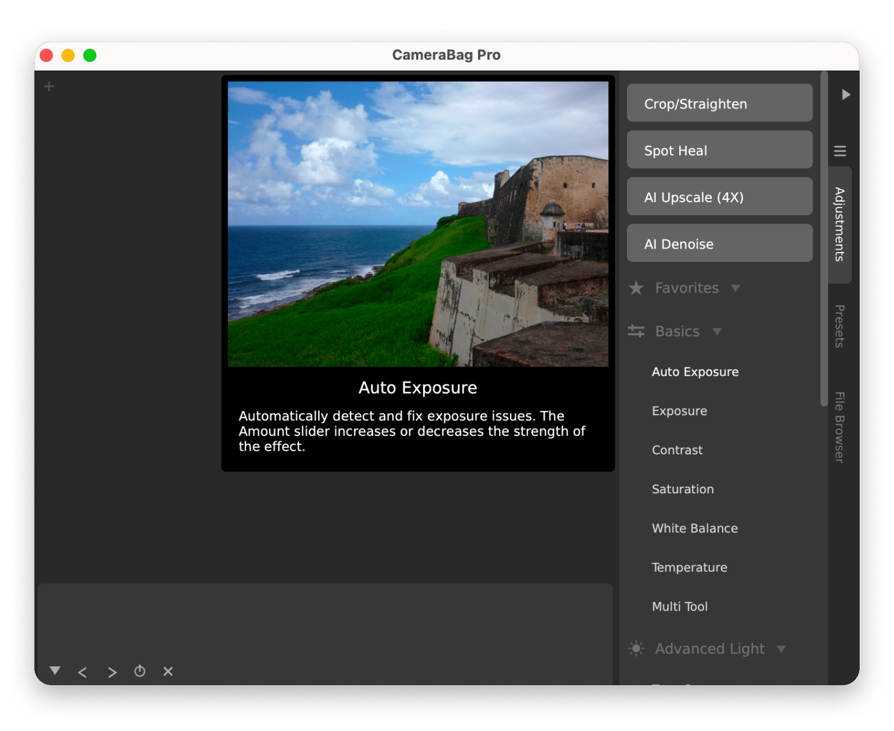Click the sliders icon beside Basics
The image size is (894, 731).
636,331
